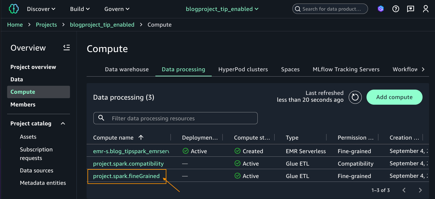The width and height of the screenshot is (435, 199).
Task: Collapse the Project catalog section
Action: [x=63, y=124]
